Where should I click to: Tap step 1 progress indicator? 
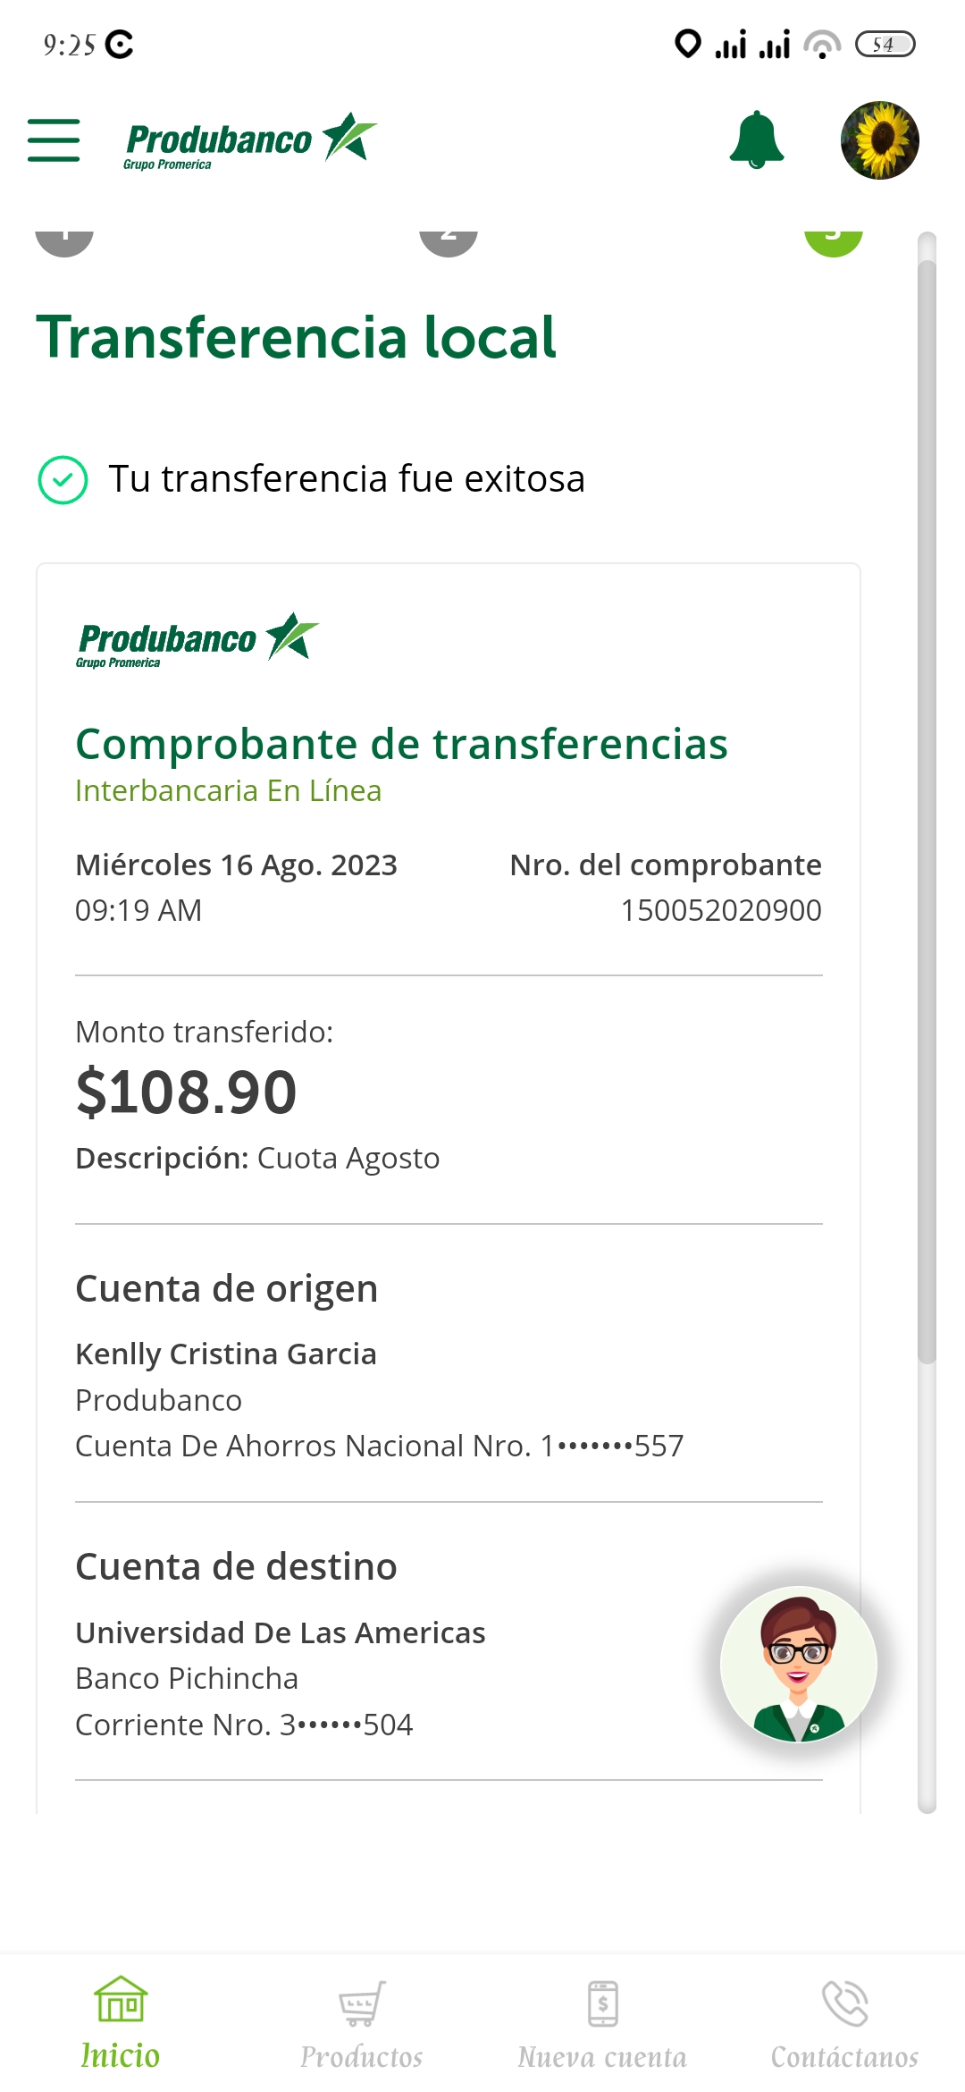pyautogui.click(x=64, y=240)
